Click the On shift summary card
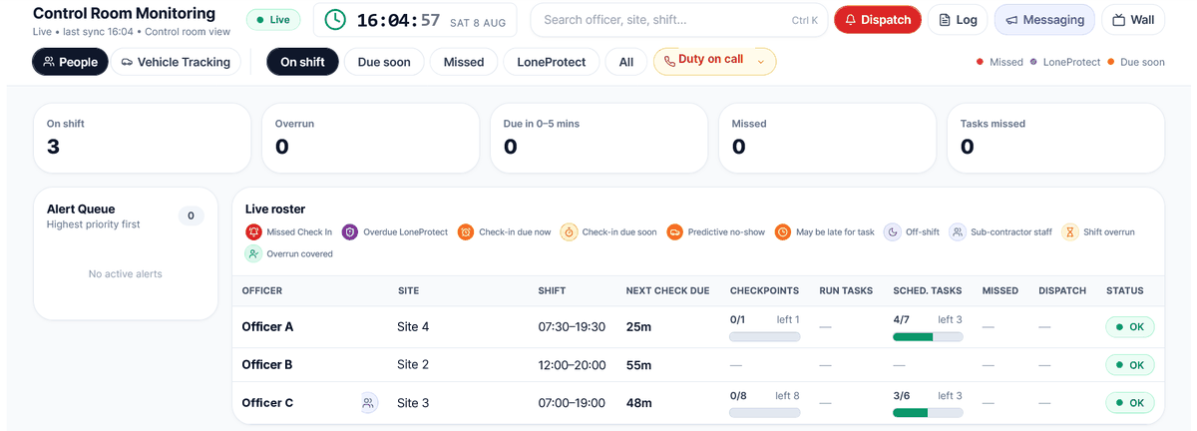The height and width of the screenshot is (431, 1197). pos(142,138)
